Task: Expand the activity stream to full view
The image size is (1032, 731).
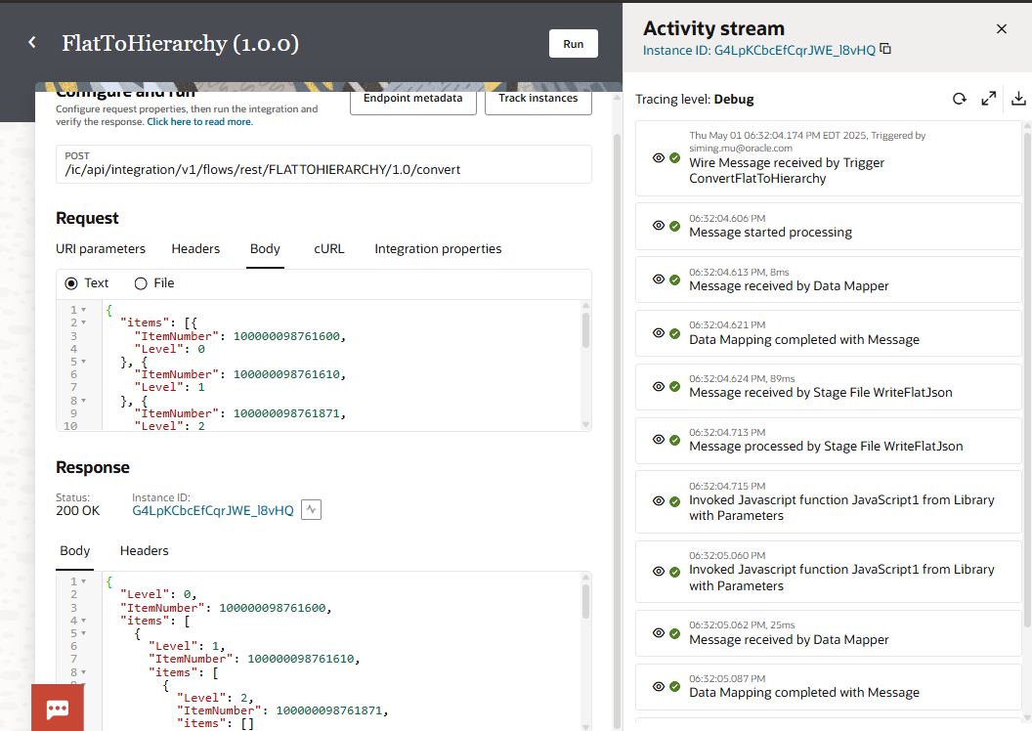Action: (x=989, y=99)
